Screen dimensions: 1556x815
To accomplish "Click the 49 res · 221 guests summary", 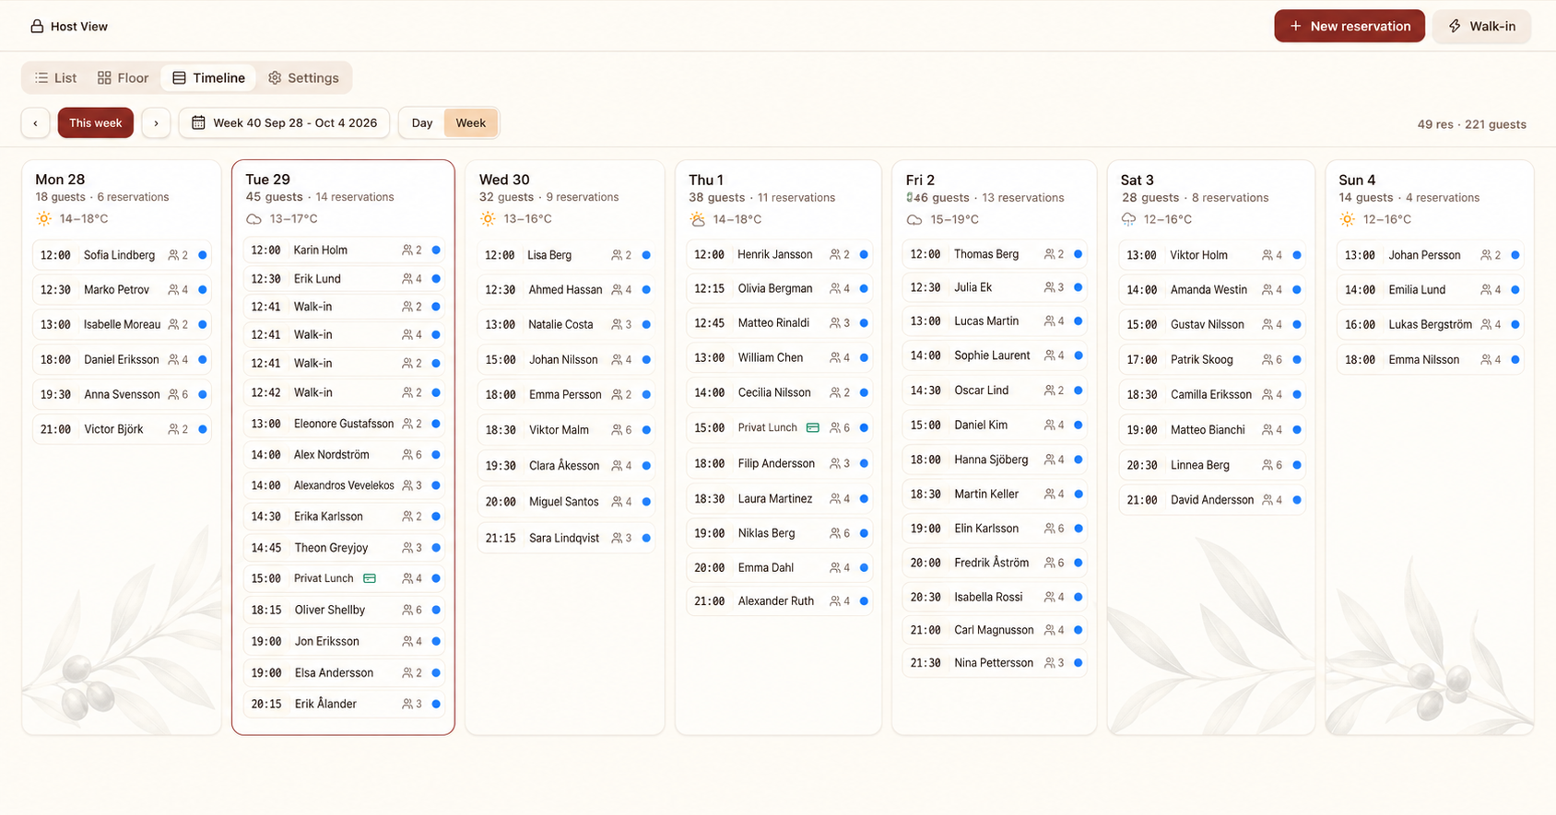I will [x=1471, y=124].
